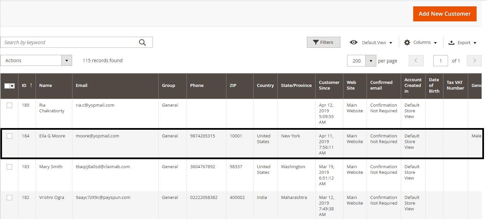
Task: Check the select-all checkbox in the header
Action: 7,86
